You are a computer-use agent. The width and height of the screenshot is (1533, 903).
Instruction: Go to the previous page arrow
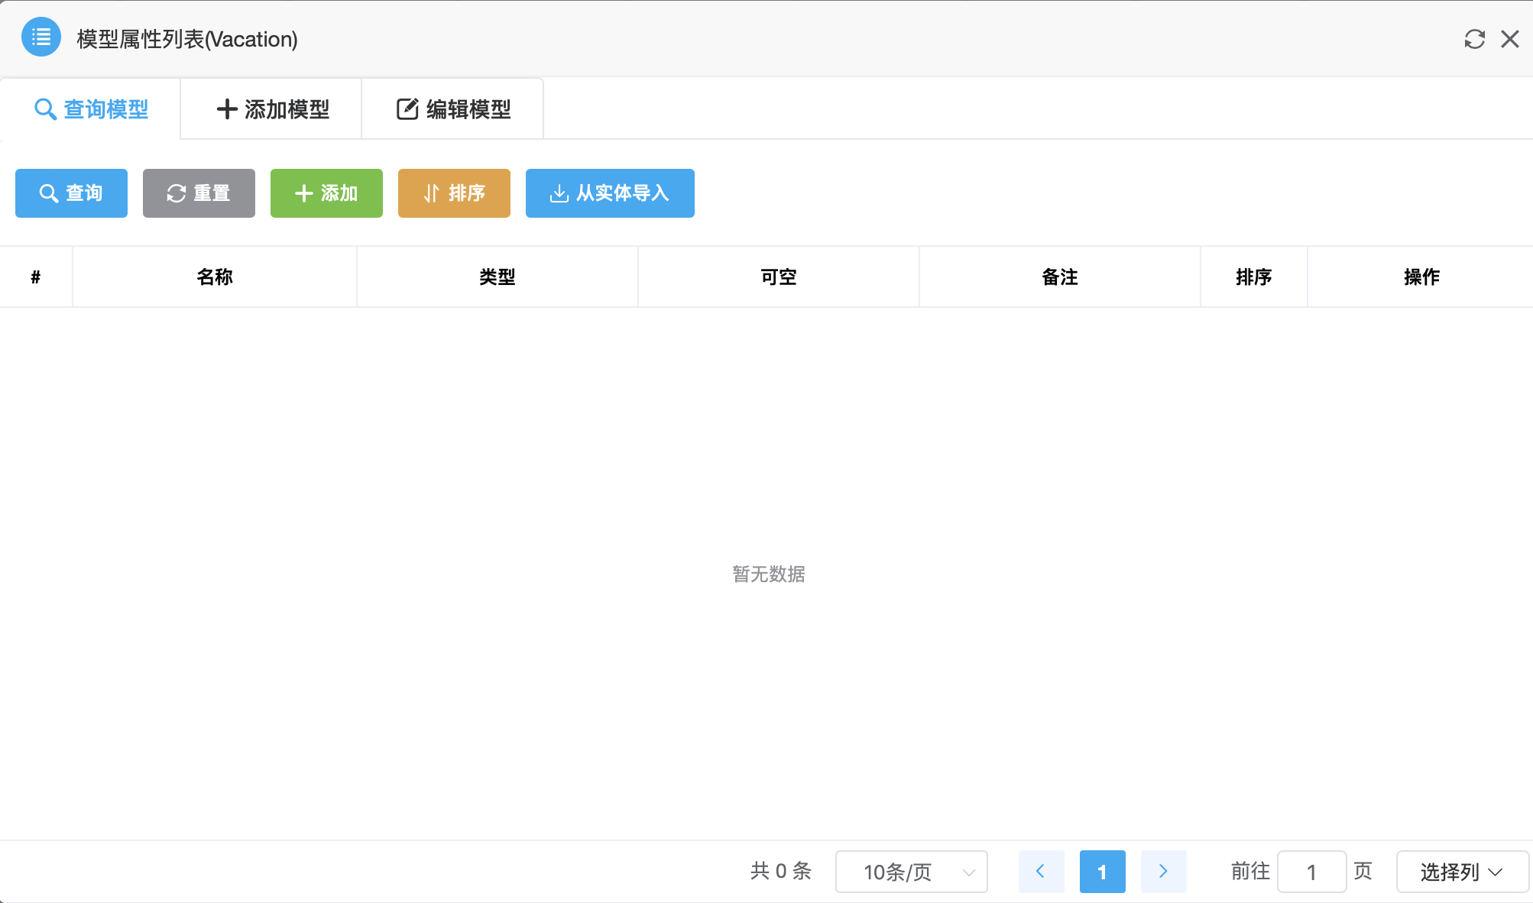[1041, 872]
